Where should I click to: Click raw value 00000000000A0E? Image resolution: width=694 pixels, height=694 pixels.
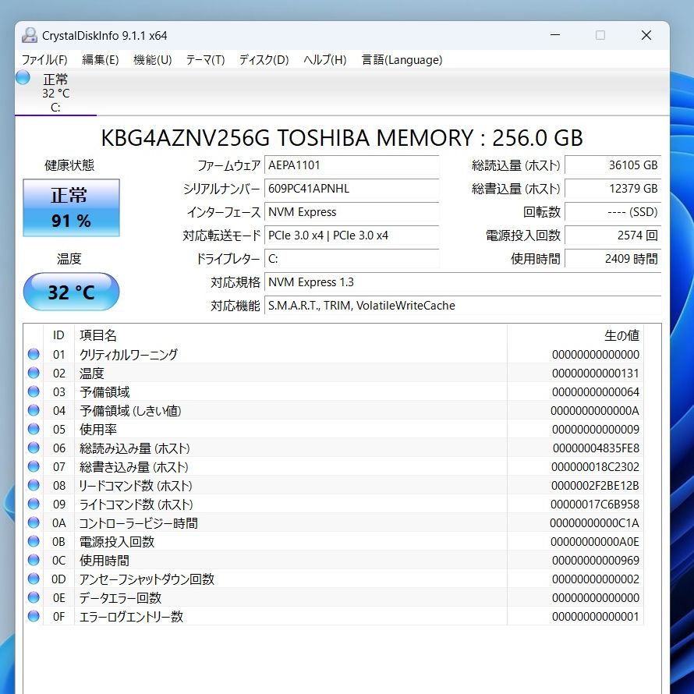pos(595,542)
